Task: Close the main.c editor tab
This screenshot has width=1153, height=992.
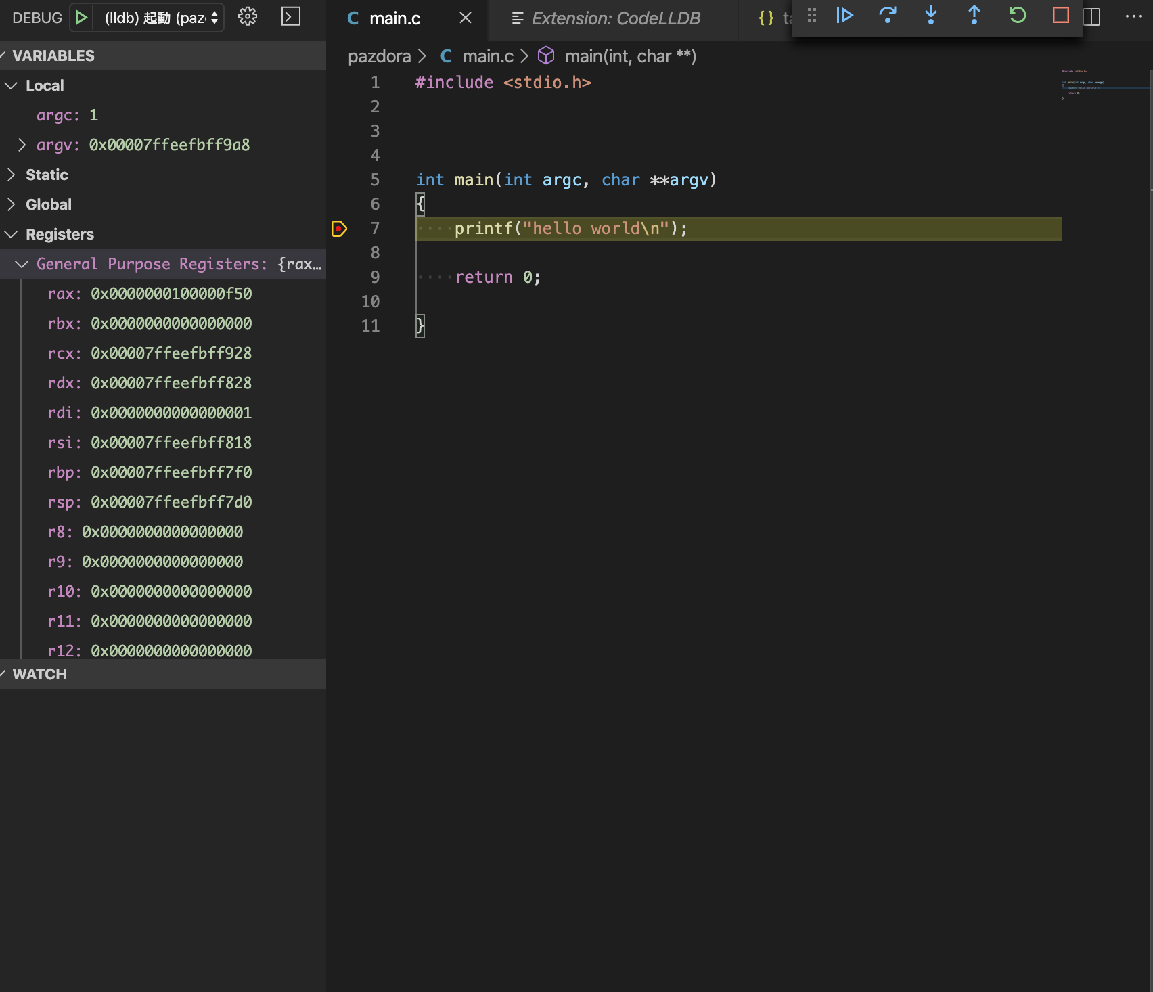Action: [466, 18]
